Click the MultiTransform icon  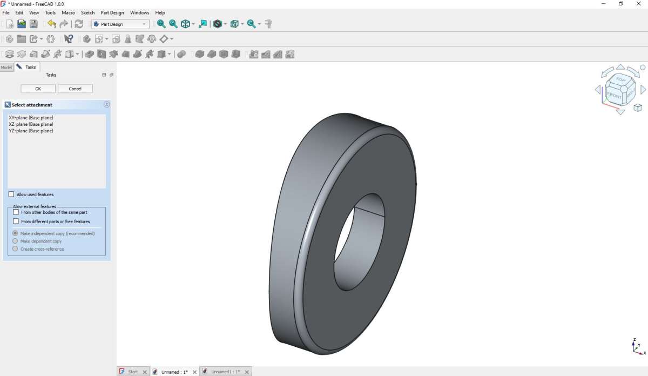click(289, 54)
